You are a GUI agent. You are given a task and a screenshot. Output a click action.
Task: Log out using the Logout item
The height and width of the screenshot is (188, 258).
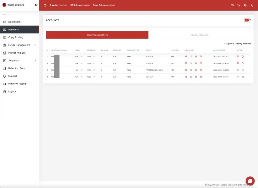(19, 91)
